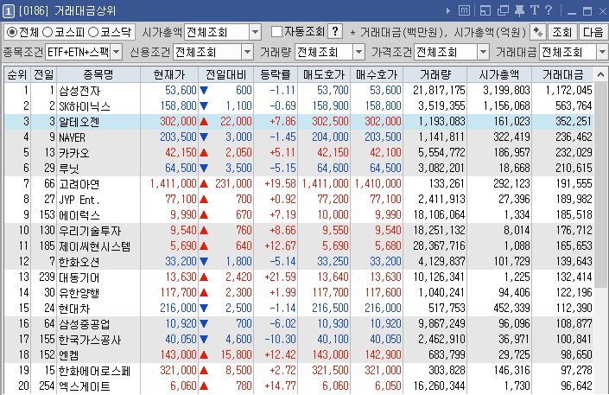Click the window number '1' icon

[x=8, y=11]
